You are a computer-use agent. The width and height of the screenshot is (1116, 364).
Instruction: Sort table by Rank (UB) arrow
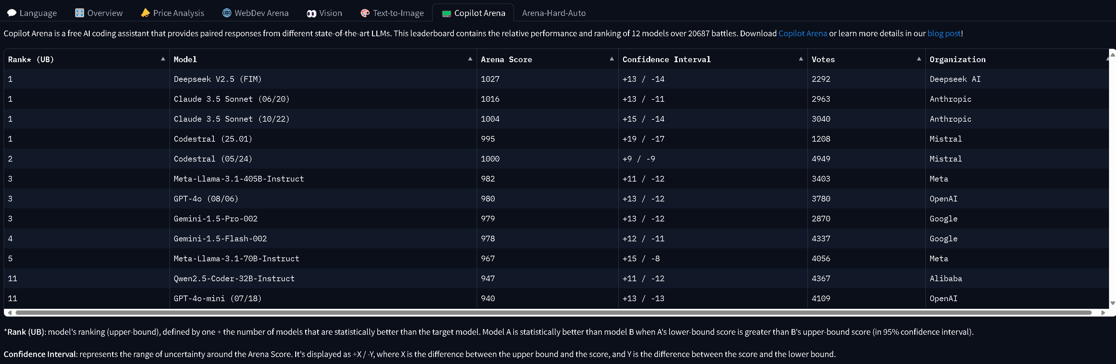click(x=163, y=59)
